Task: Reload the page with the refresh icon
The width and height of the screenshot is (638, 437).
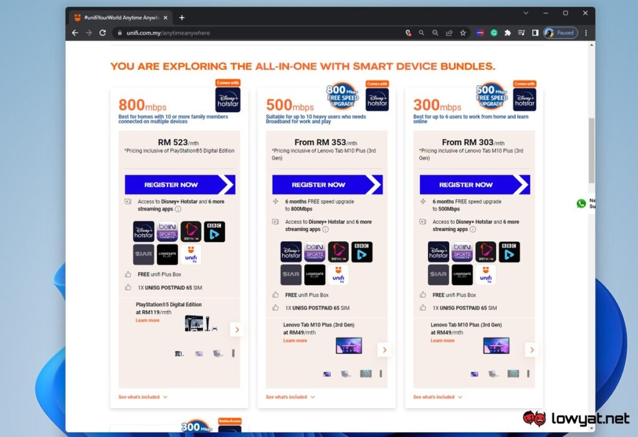Action: [103, 33]
